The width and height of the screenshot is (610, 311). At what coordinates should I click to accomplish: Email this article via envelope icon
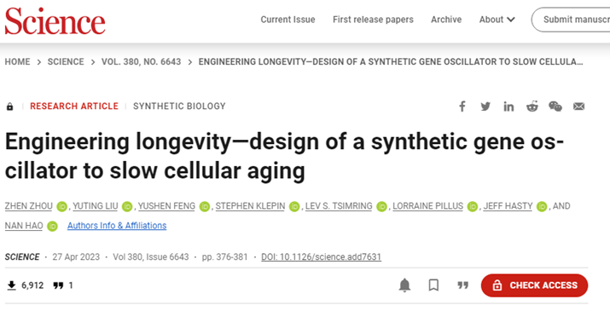coord(579,107)
